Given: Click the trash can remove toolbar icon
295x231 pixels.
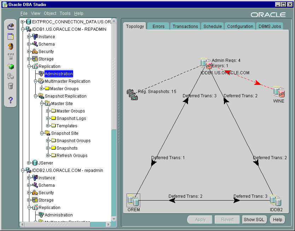Looking at the screenshot, I should (x=11, y=86).
